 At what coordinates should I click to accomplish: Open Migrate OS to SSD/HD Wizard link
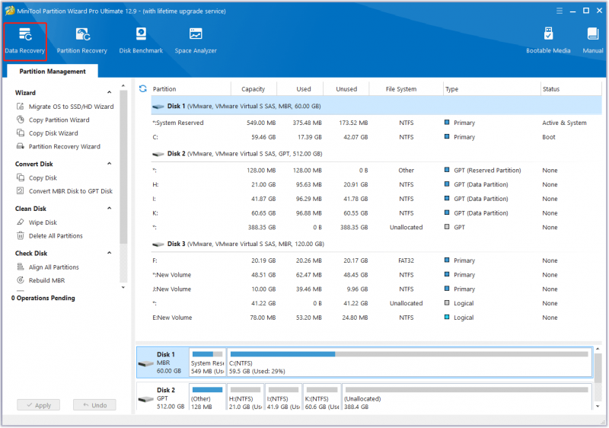click(71, 106)
